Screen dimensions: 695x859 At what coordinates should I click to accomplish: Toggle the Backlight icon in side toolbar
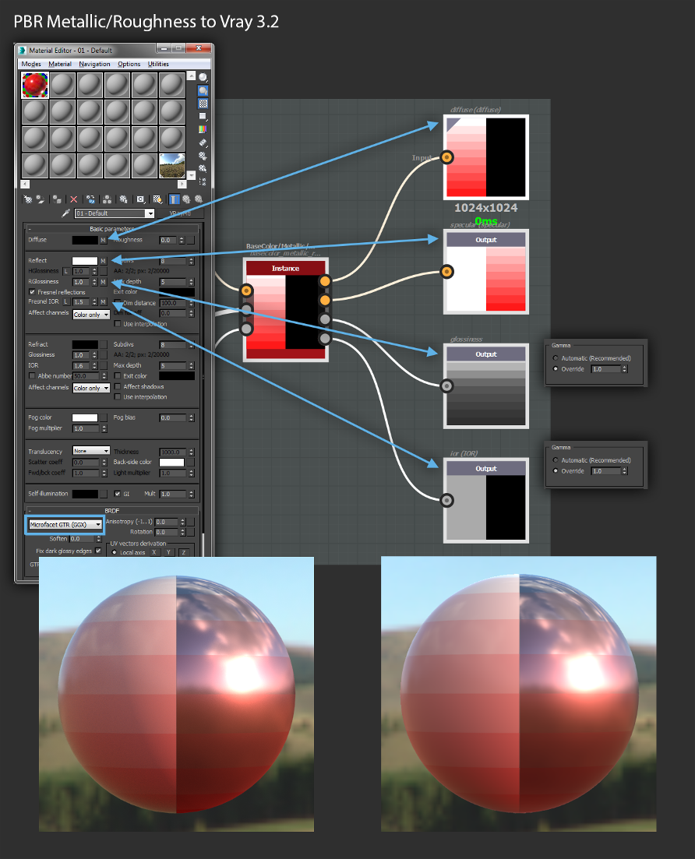[x=203, y=91]
